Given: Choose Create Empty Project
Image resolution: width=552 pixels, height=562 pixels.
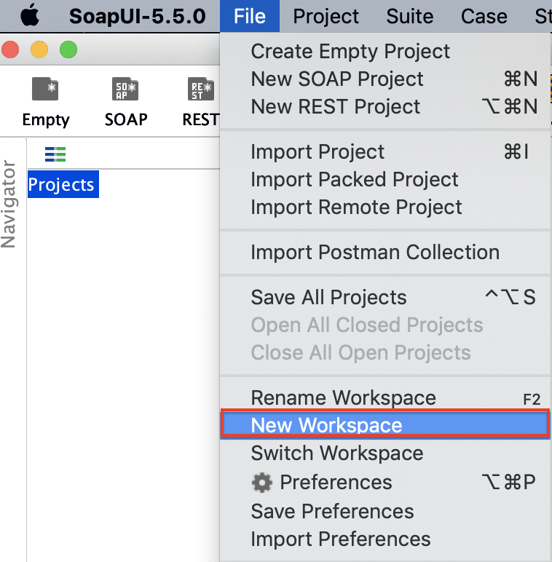Looking at the screenshot, I should [x=385, y=51].
